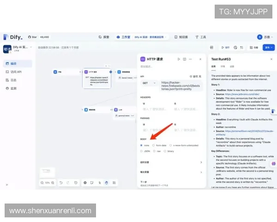This screenshot has height=222, width=277.
Task: Organize nodes with the layout icon in bottom toolbar
Action: [x=114, y=183]
